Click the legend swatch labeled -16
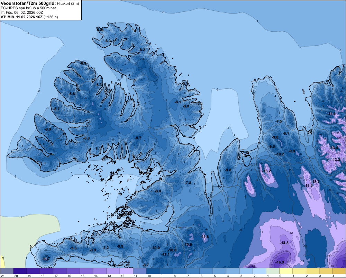The width and height of the screenshot is (346, 278). 73,271
